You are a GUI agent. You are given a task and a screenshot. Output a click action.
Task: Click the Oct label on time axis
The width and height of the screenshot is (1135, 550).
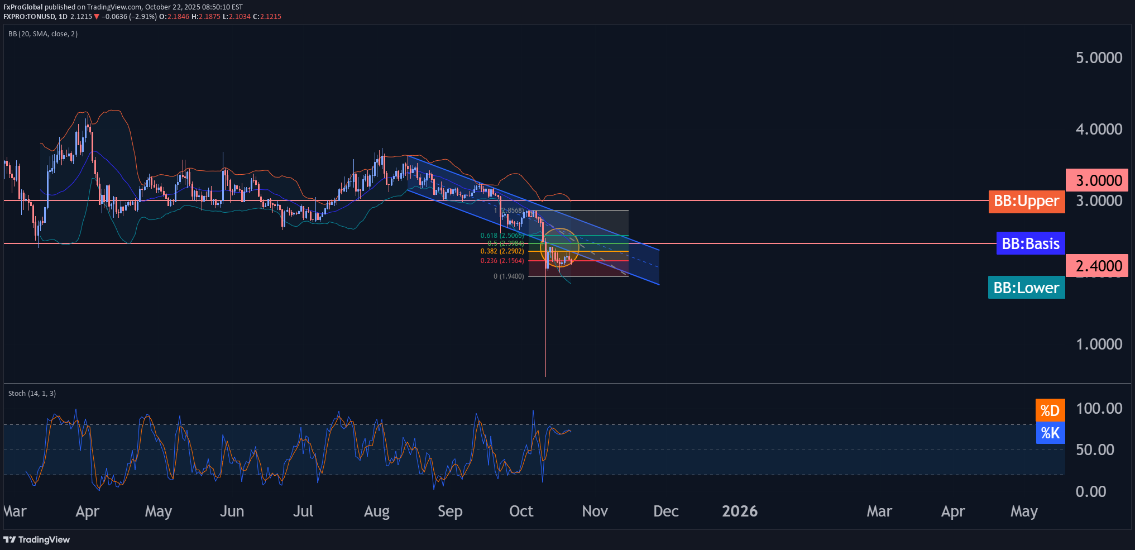coord(521,511)
